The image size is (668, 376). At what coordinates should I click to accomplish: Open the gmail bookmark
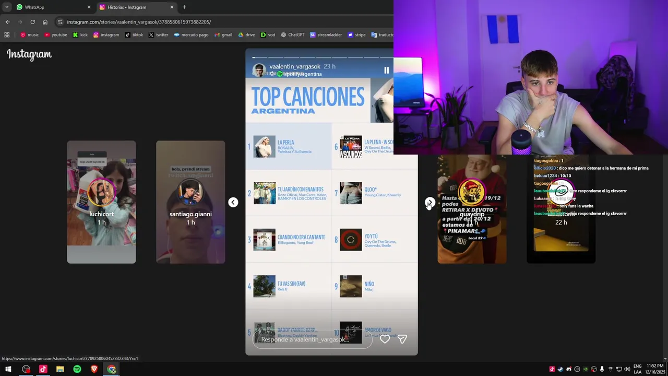click(x=223, y=35)
